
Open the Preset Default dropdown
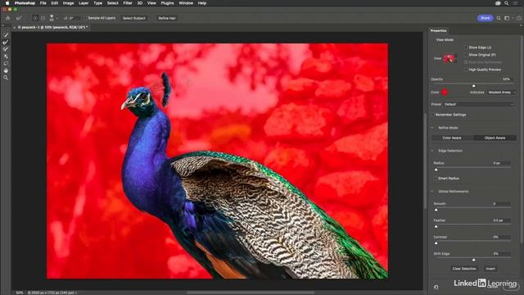[x=478, y=104]
